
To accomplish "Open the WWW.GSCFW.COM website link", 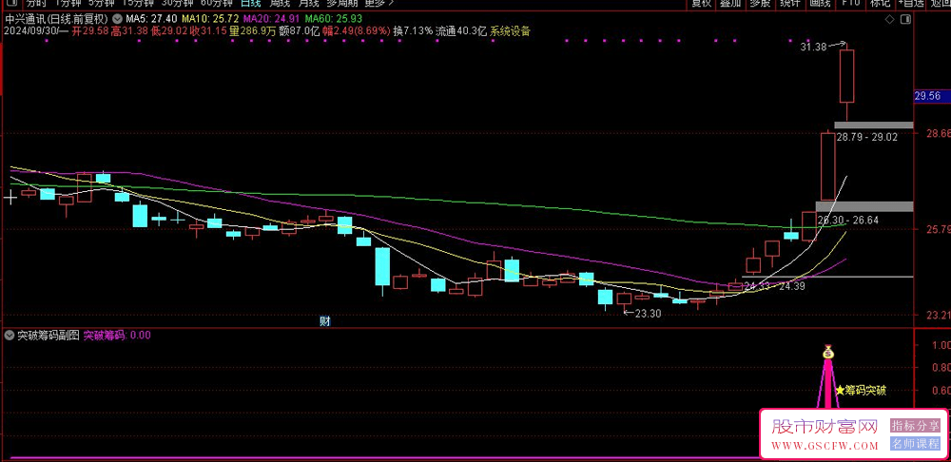I will click(825, 446).
